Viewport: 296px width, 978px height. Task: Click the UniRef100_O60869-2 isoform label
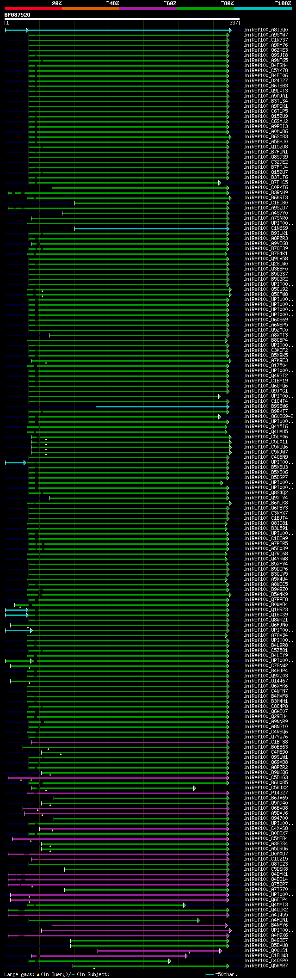(268, 417)
